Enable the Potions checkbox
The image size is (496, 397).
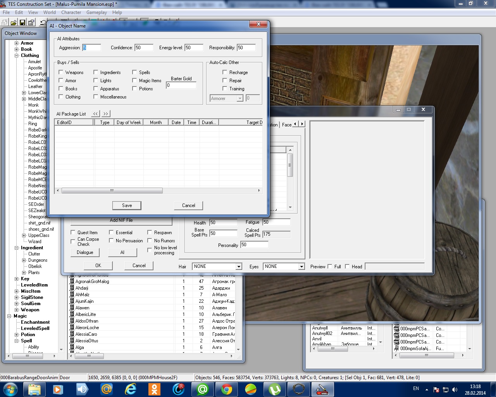point(134,88)
